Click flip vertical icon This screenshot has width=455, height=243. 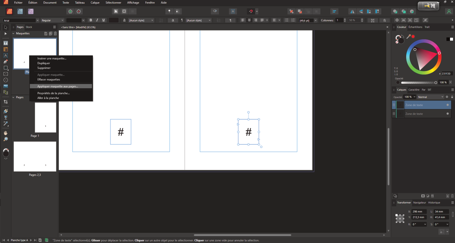pyautogui.click(x=361, y=11)
